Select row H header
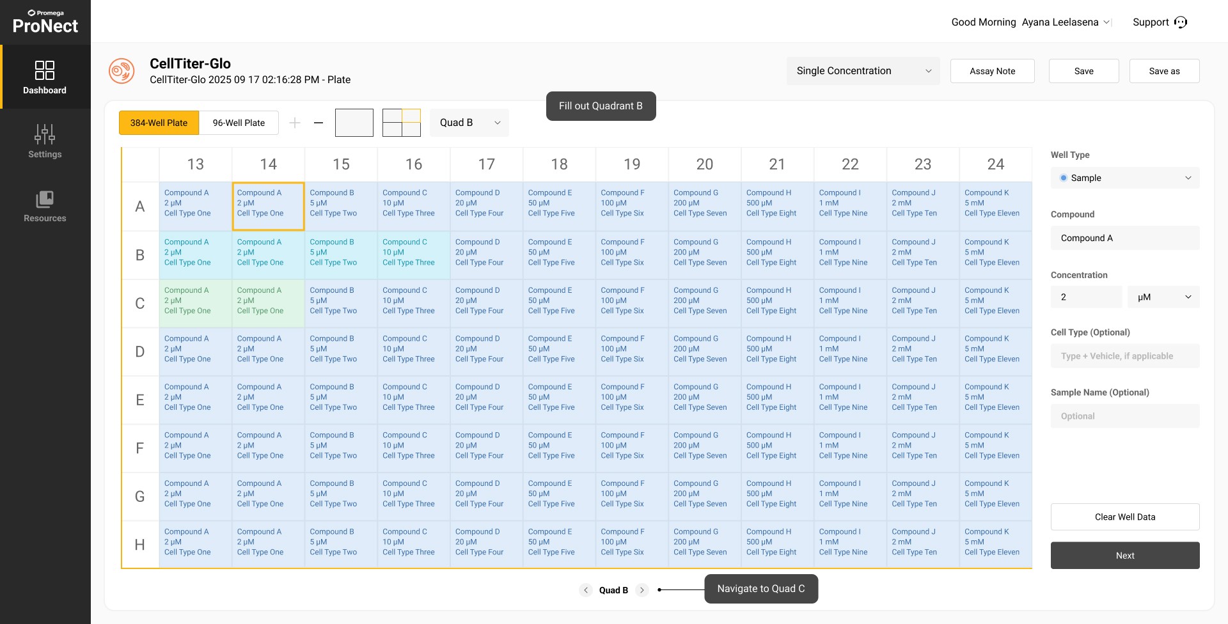The image size is (1228, 624). 140,545
